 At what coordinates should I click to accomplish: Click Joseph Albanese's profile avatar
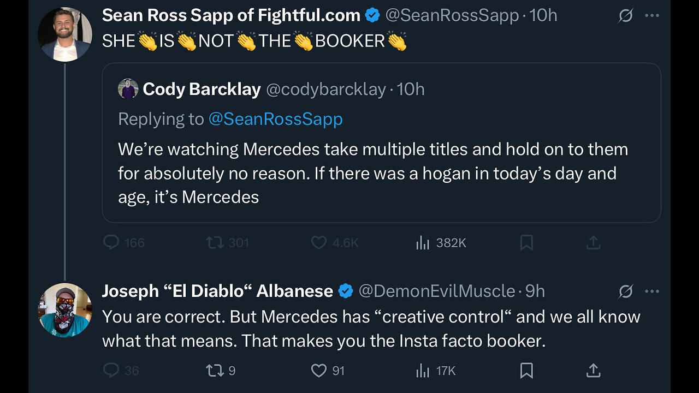click(x=65, y=310)
